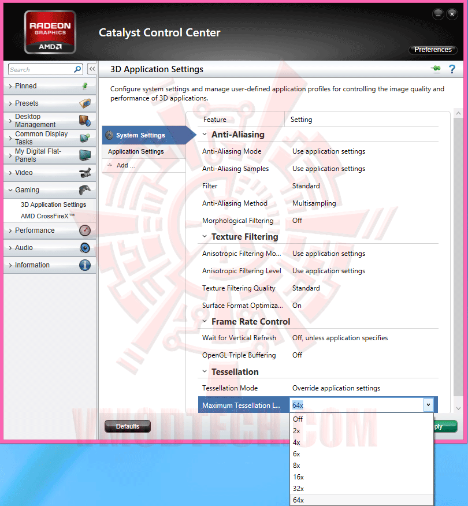Screen dimensions: 468x506
Task: Collapse the sidebar with the double-arrow button
Action: [x=92, y=69]
